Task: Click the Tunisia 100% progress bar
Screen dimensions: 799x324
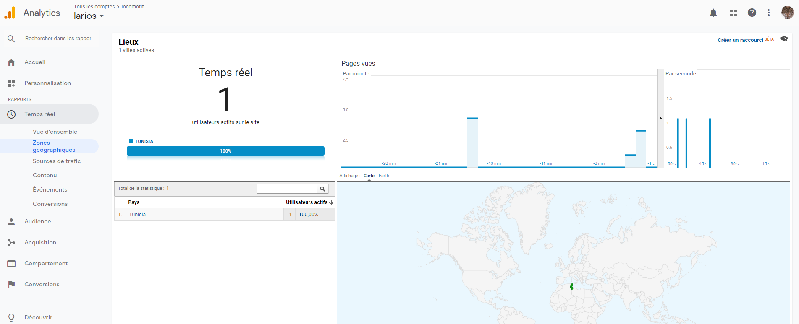Action: tap(225, 151)
